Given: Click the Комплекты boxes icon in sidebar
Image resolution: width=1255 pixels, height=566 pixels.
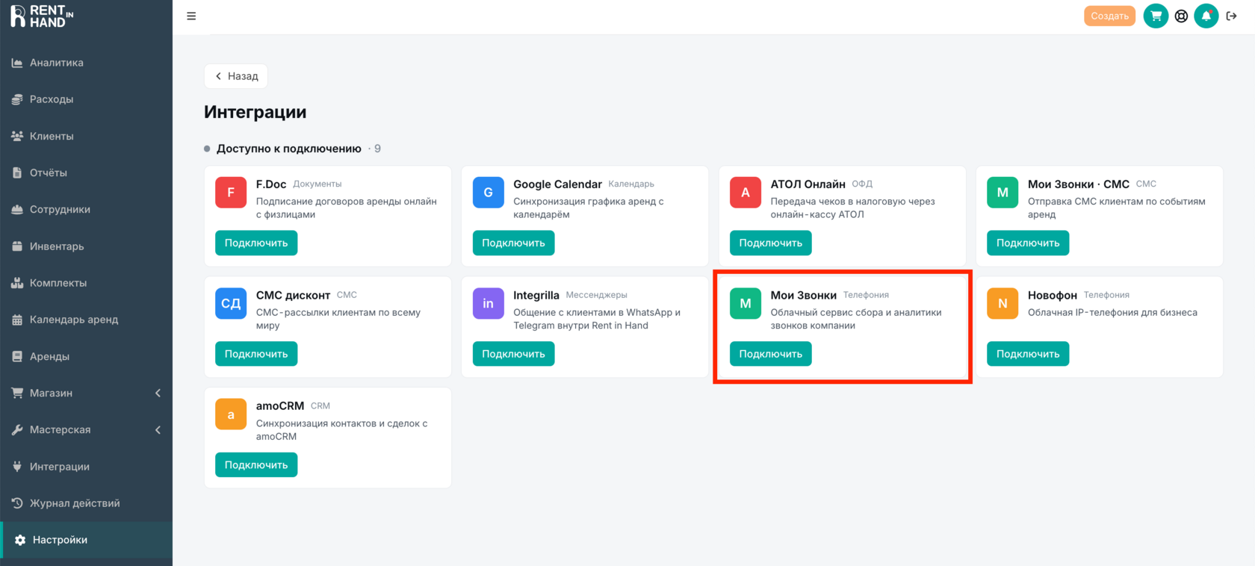Looking at the screenshot, I should click(17, 283).
